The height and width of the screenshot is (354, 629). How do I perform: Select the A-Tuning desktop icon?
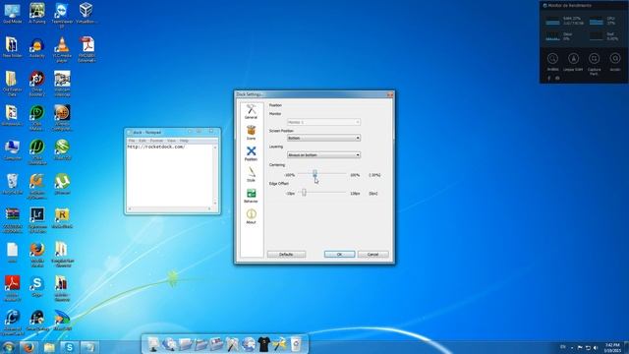click(x=37, y=13)
